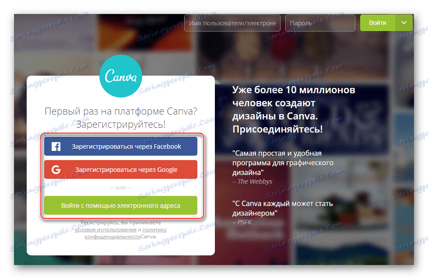Expand extra sign-in options via chevron

(404, 22)
